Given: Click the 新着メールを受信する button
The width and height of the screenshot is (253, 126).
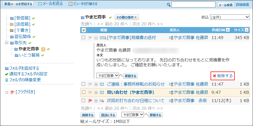Looking at the screenshot, I should pos(18,4).
